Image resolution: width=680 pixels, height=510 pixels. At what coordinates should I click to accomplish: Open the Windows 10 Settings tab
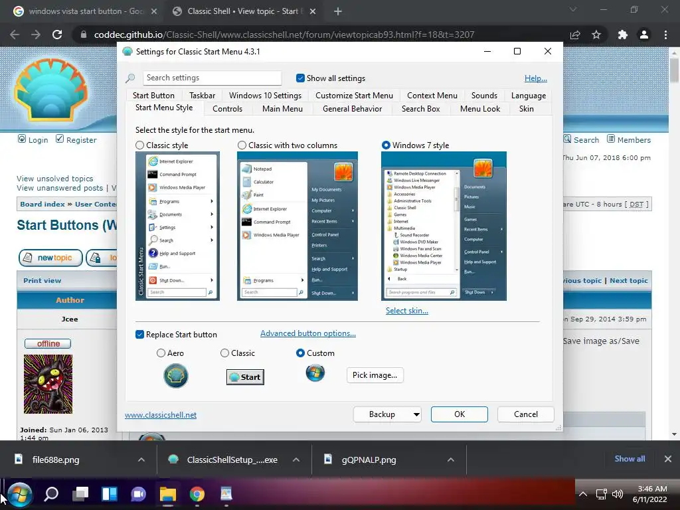(x=265, y=96)
